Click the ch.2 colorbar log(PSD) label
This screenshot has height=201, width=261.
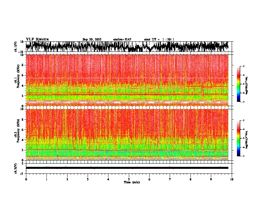click(x=247, y=140)
